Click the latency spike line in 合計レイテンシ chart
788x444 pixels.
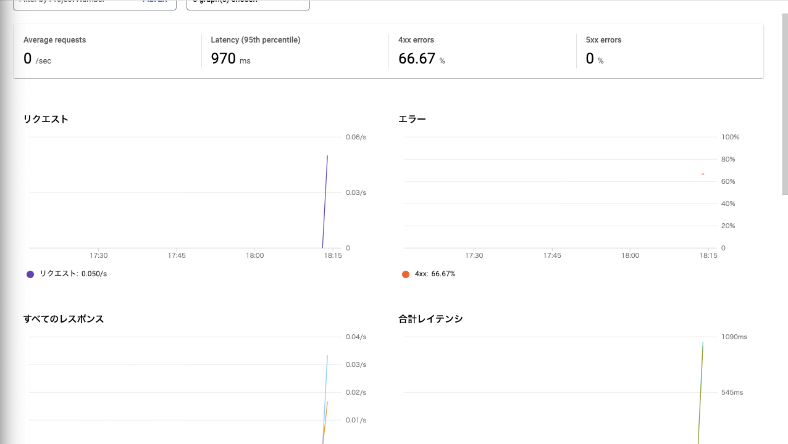pyautogui.click(x=701, y=392)
